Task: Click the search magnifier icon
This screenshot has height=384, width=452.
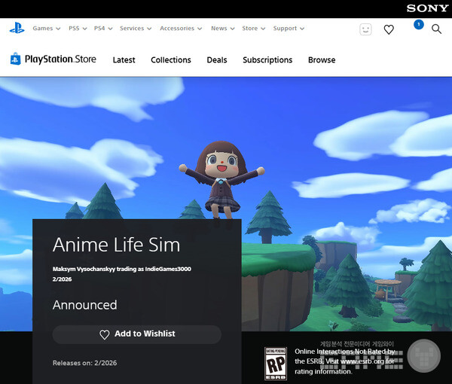Action: [436, 29]
